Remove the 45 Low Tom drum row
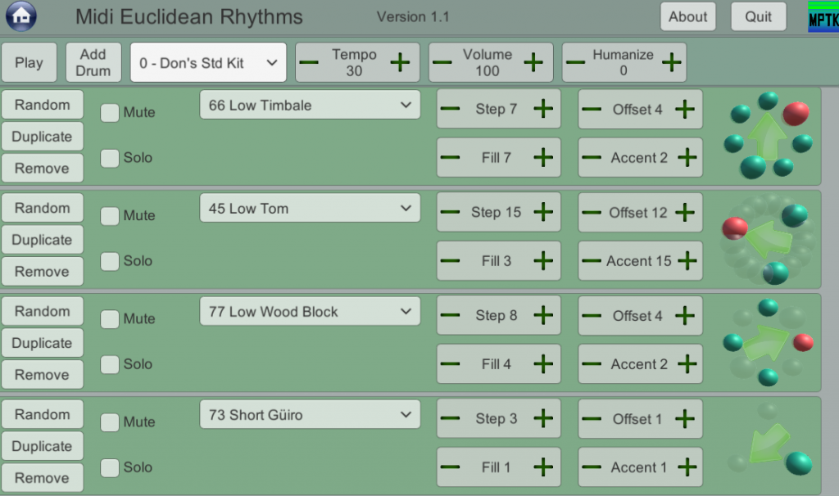This screenshot has height=496, width=839. tap(42, 272)
